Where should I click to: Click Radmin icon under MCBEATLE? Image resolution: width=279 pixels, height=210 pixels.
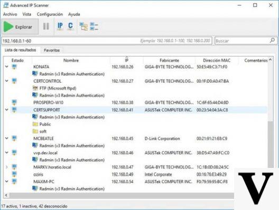35,145
